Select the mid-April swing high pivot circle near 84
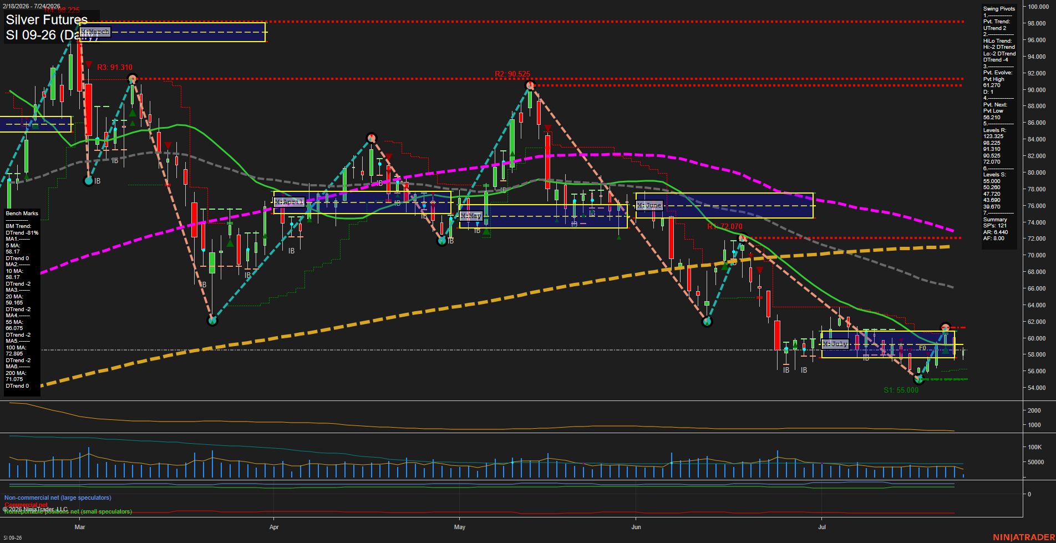Screen dimensions: 1056x543 [x=372, y=138]
